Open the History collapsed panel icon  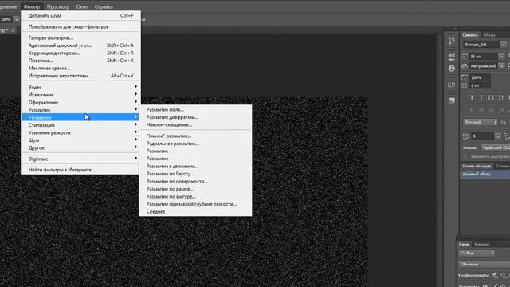pos(452,41)
